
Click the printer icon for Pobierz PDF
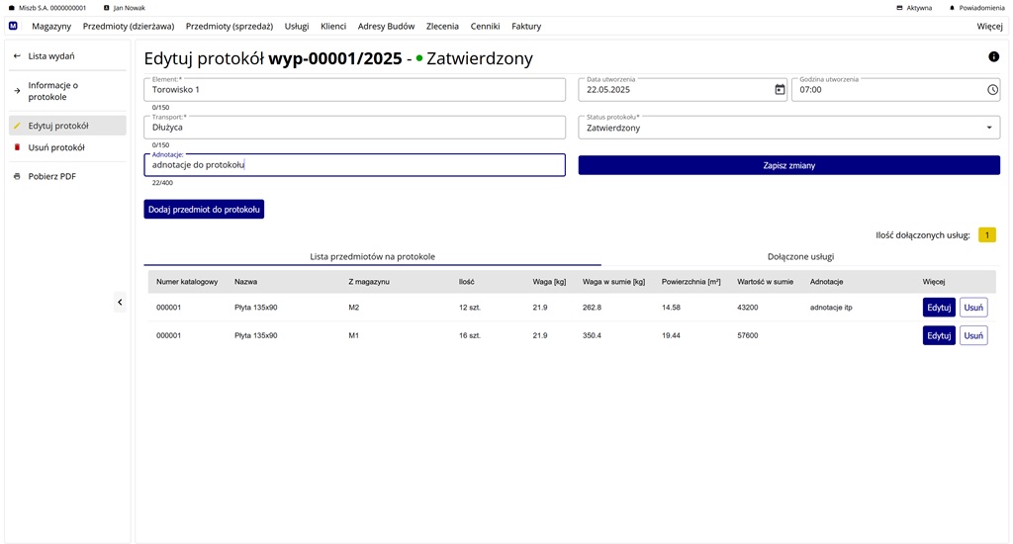[17, 176]
